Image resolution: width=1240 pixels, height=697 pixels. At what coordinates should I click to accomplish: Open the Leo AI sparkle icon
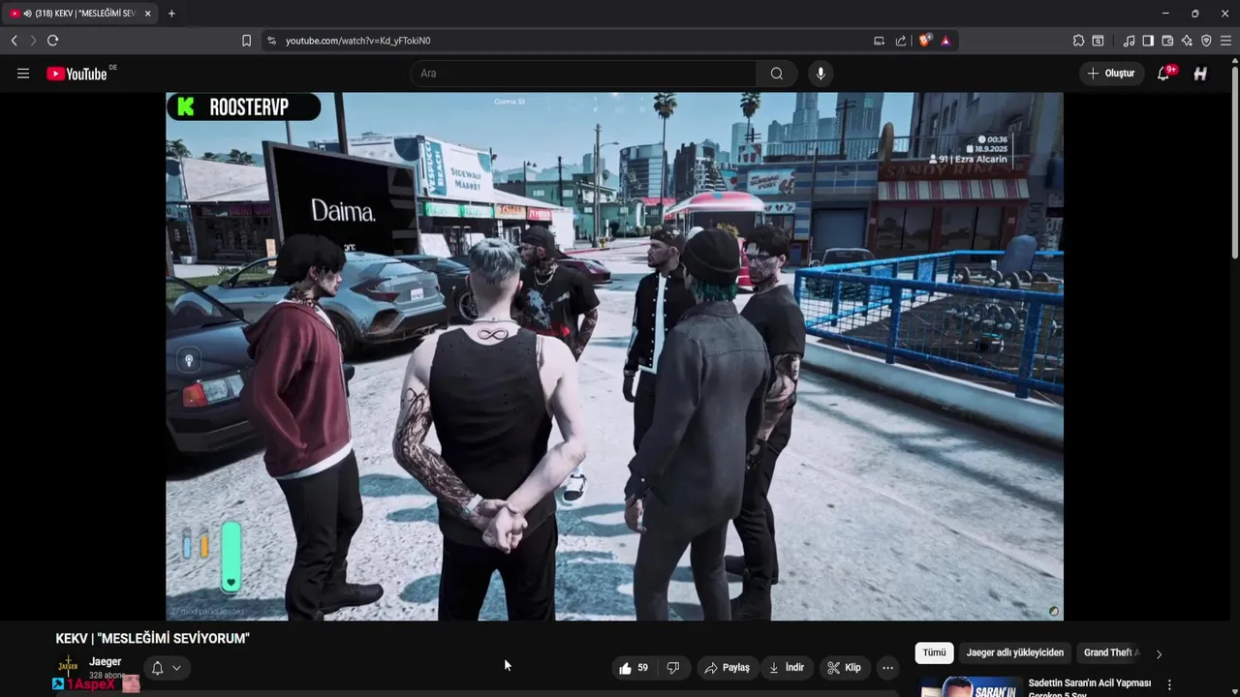coord(1187,41)
